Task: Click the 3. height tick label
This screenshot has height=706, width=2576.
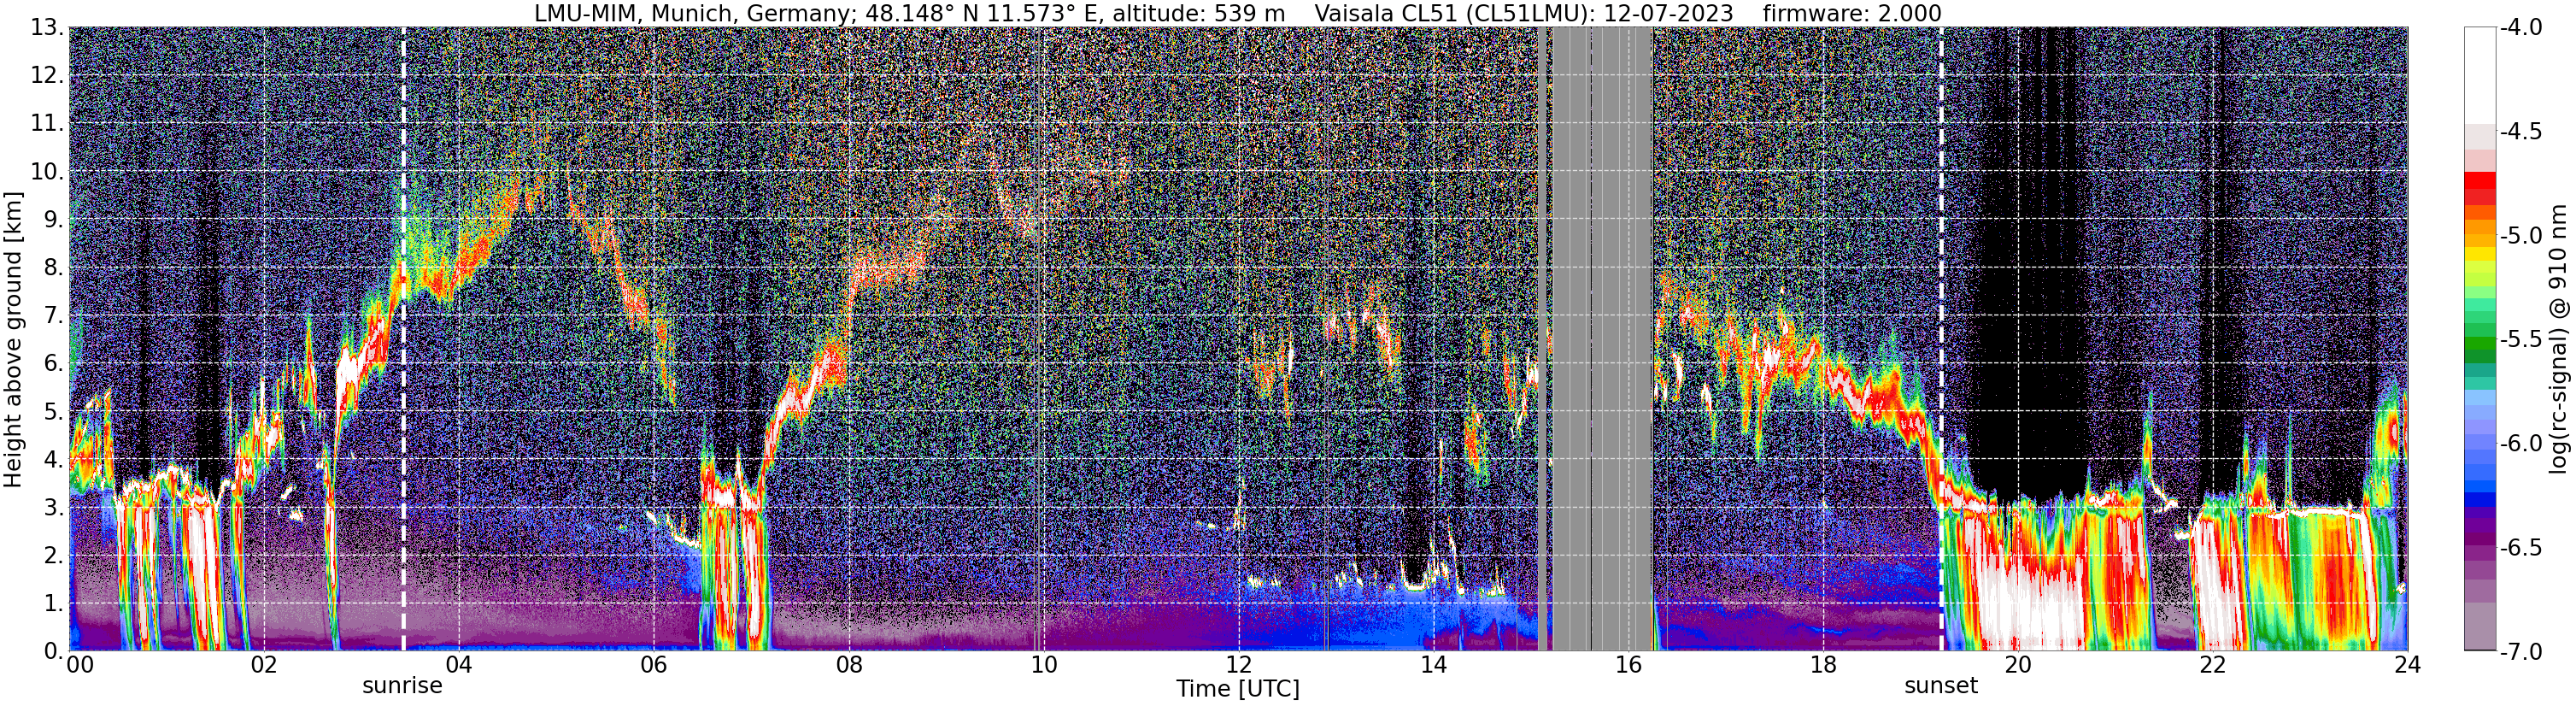Action: (53, 508)
